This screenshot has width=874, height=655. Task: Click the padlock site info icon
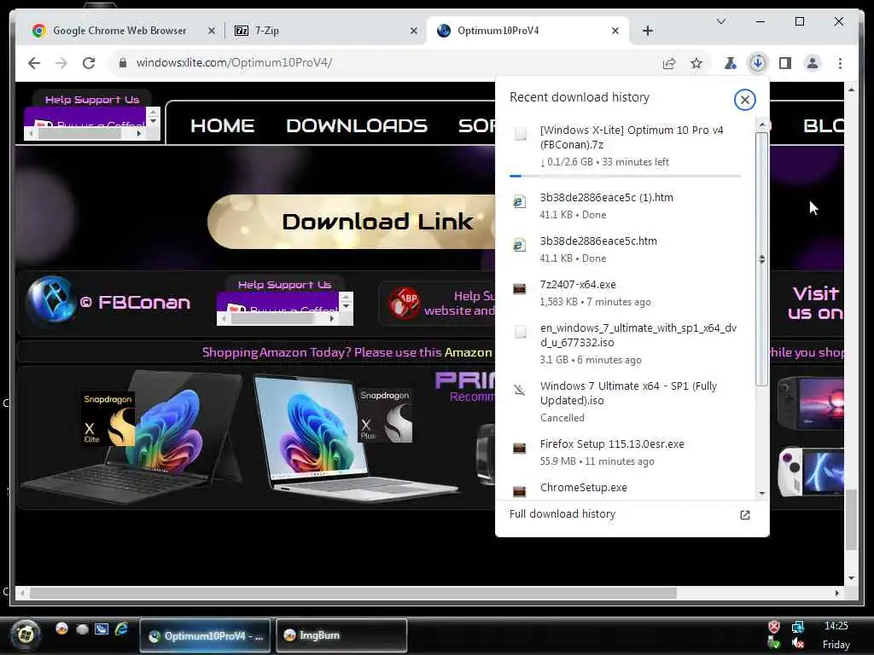pos(123,63)
